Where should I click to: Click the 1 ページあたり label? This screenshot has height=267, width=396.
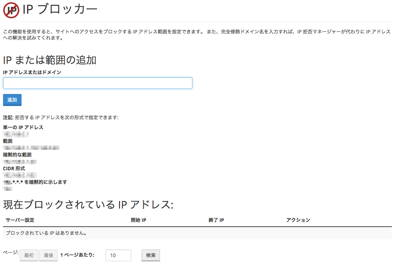77,255
